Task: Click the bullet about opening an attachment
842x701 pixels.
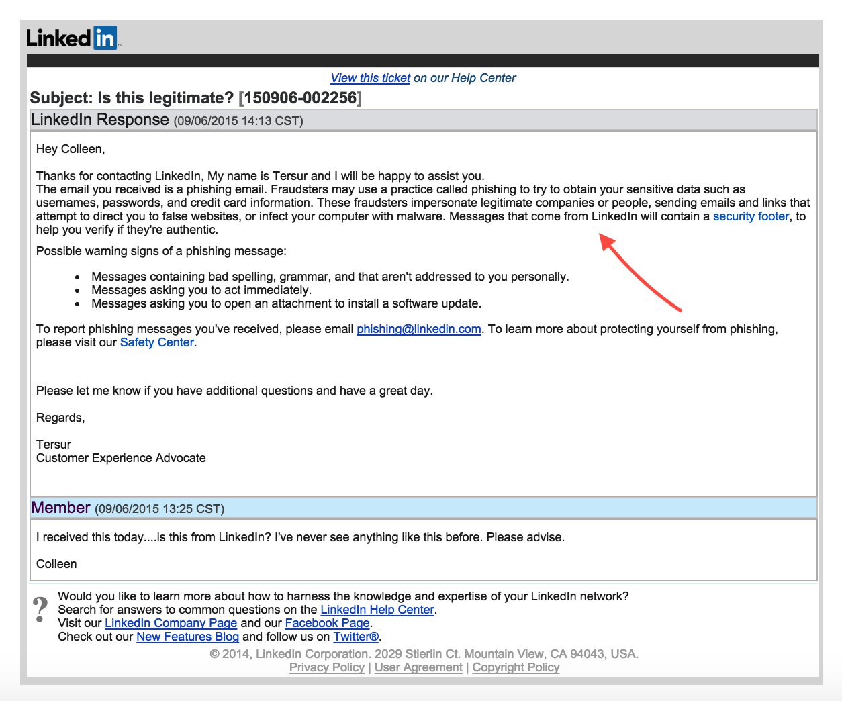Action: click(287, 303)
